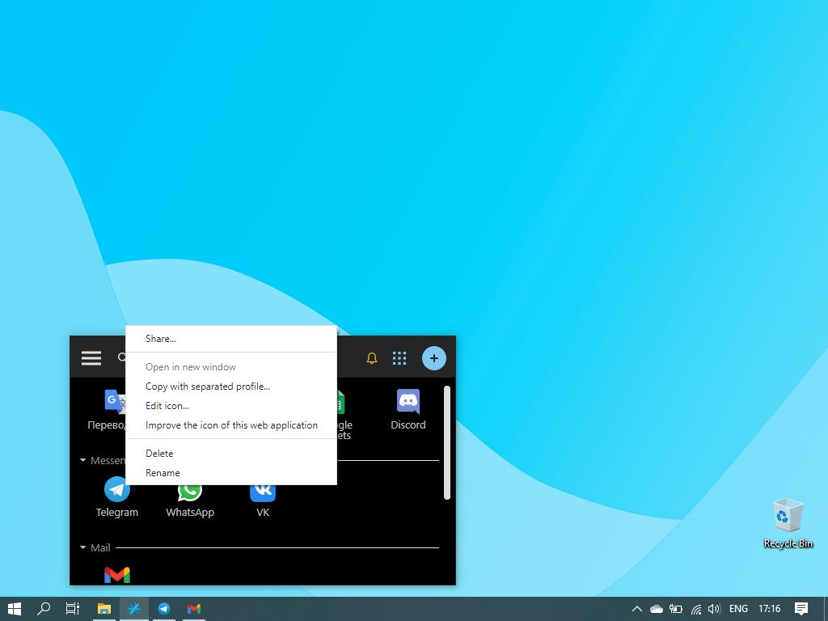Launch the Telegram app in the panel
The image size is (828, 621).
pyautogui.click(x=116, y=489)
